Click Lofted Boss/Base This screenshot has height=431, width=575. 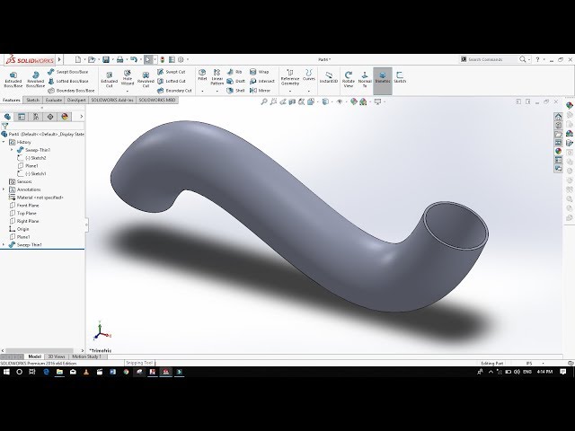[x=68, y=81]
